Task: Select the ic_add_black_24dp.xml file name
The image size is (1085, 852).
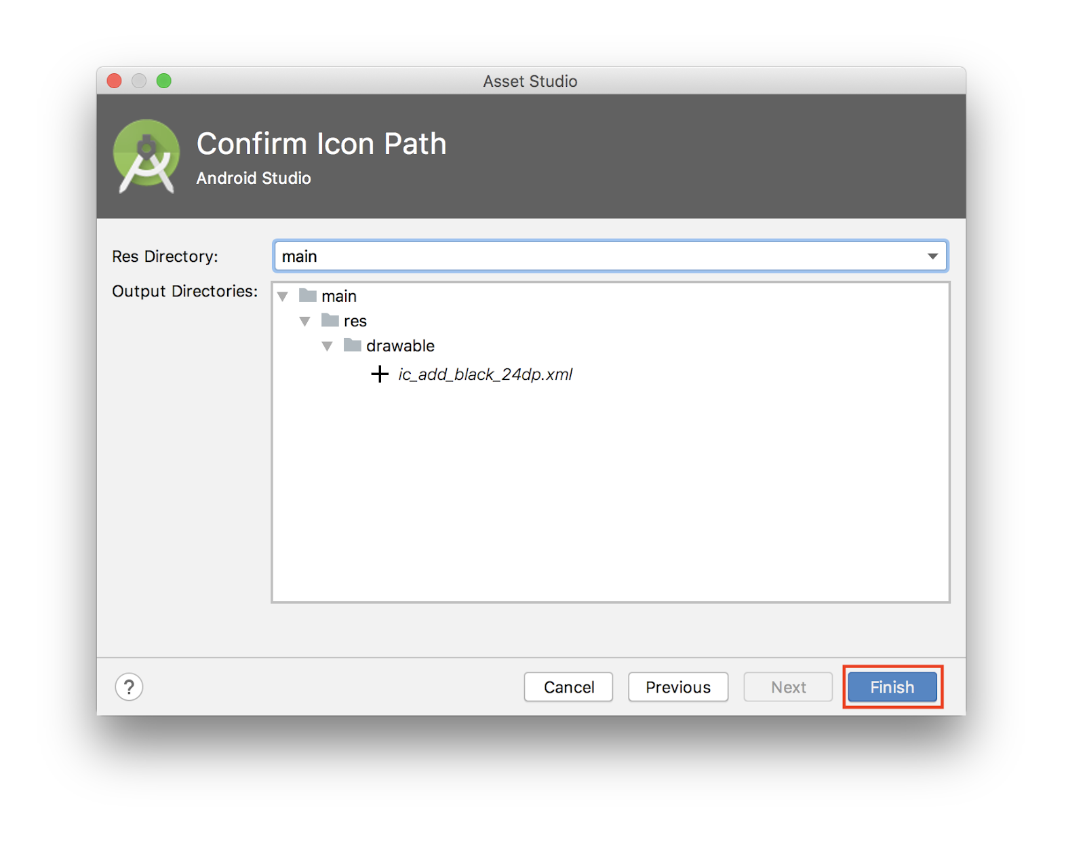Action: 485,374
